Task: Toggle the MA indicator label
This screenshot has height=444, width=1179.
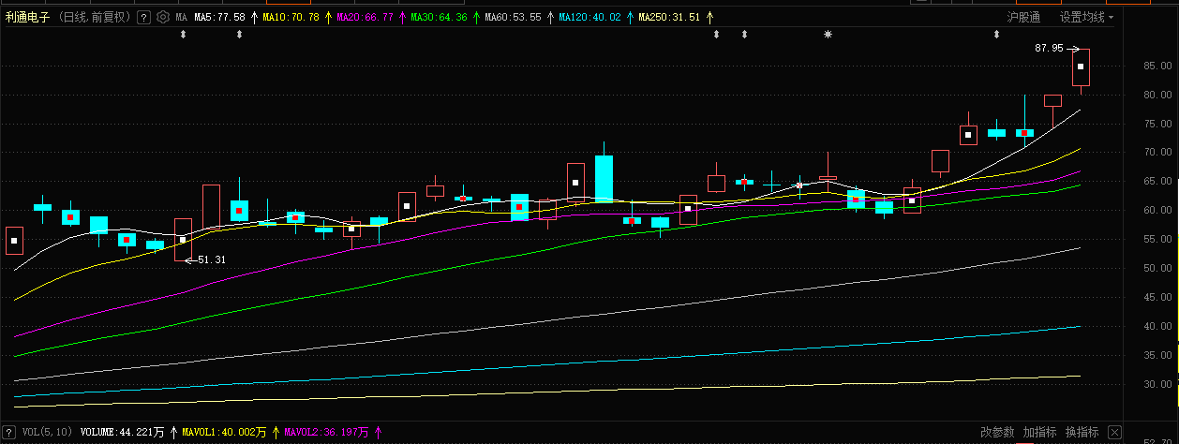Action: coord(181,17)
